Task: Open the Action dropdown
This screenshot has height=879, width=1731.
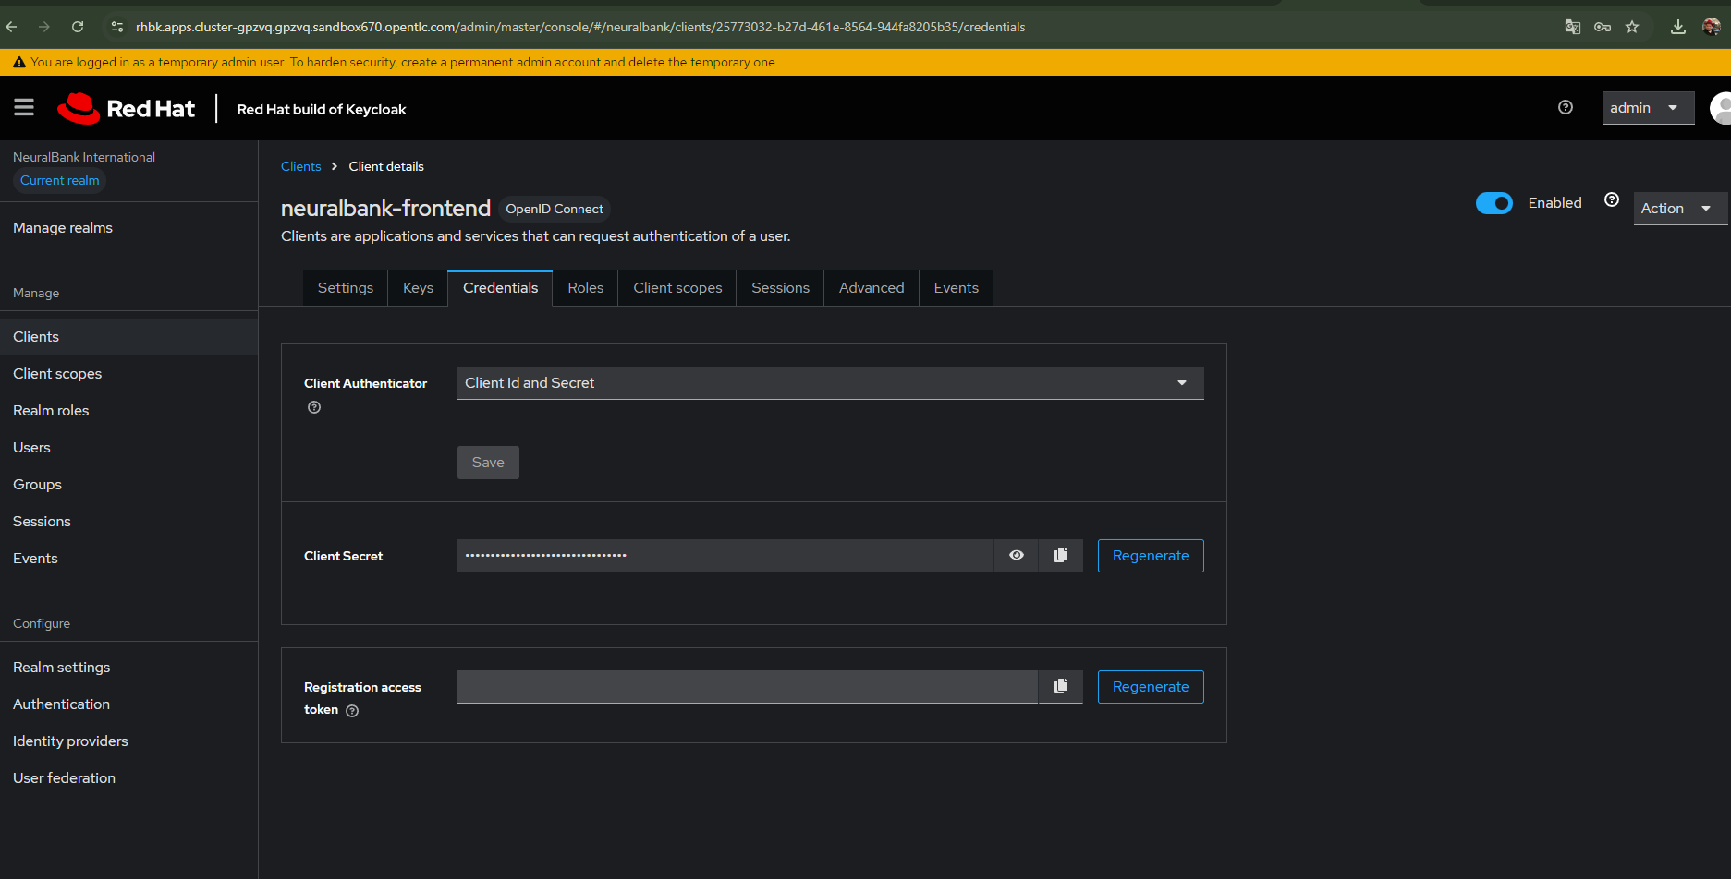Action: (1679, 208)
